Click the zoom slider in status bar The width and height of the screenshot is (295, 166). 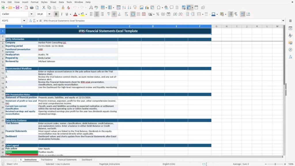275,164
